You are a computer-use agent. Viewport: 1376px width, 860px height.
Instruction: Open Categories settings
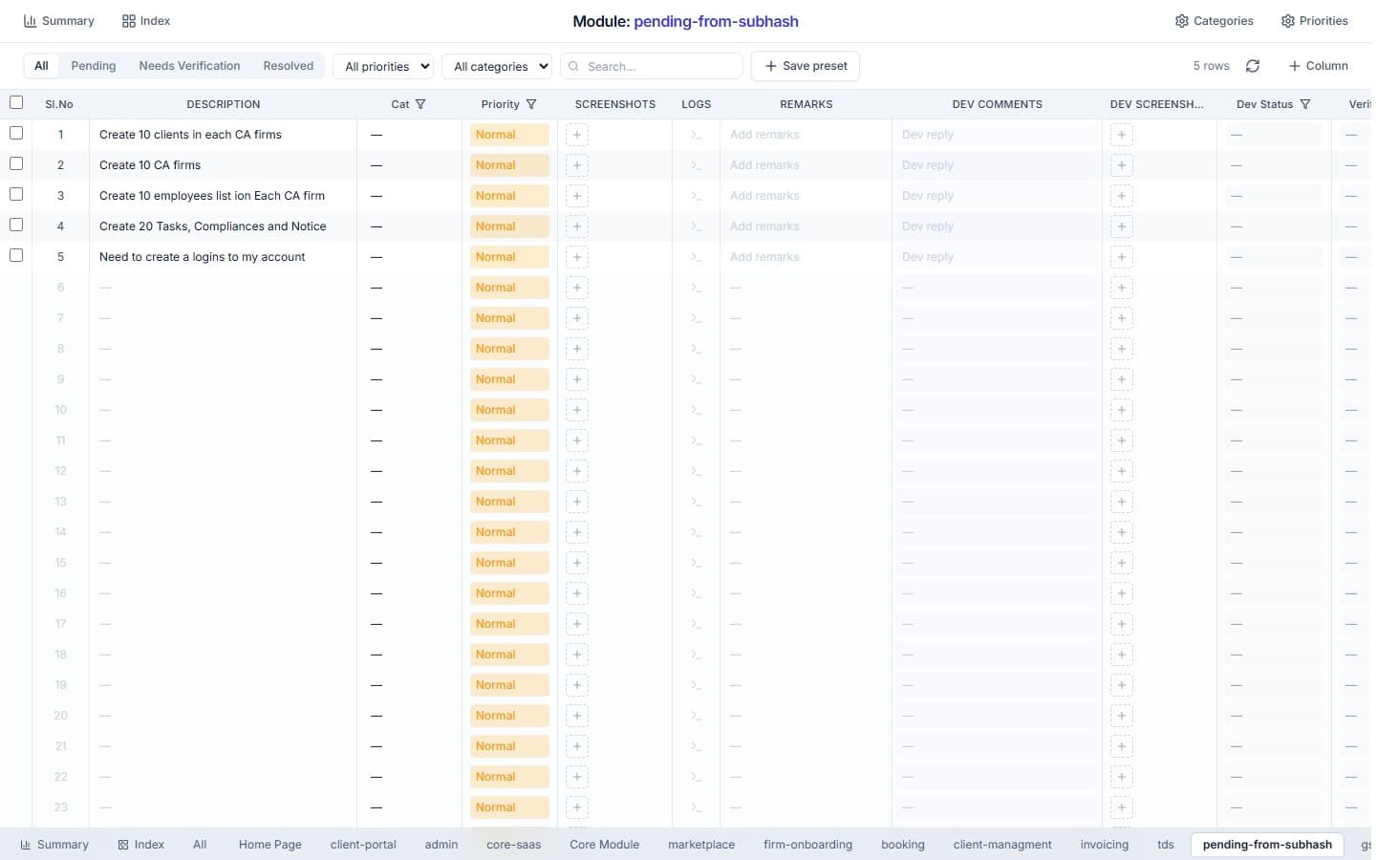point(1214,21)
